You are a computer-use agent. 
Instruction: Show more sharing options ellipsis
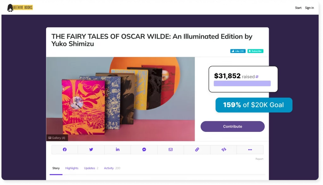tap(250, 150)
